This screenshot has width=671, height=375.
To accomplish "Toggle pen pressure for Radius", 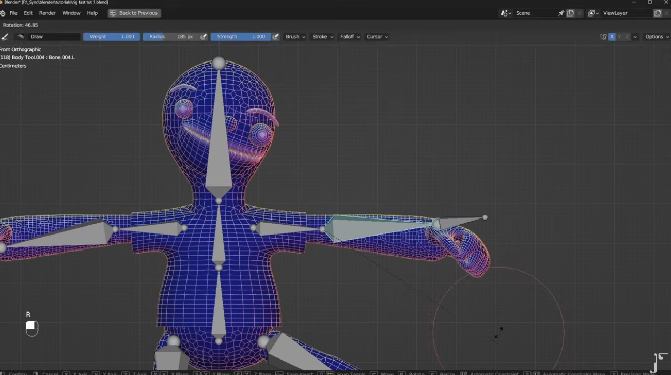I will [204, 37].
